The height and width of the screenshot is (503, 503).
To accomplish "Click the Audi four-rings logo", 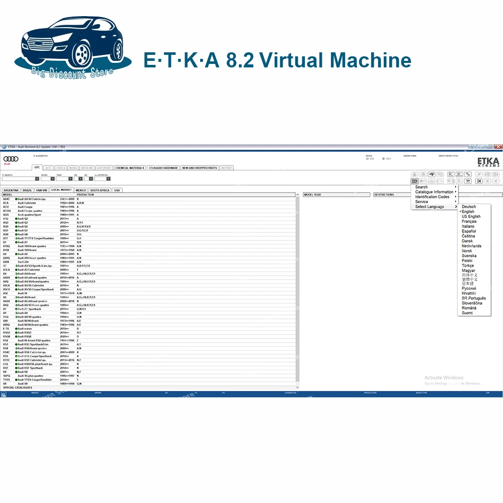I will (11, 158).
